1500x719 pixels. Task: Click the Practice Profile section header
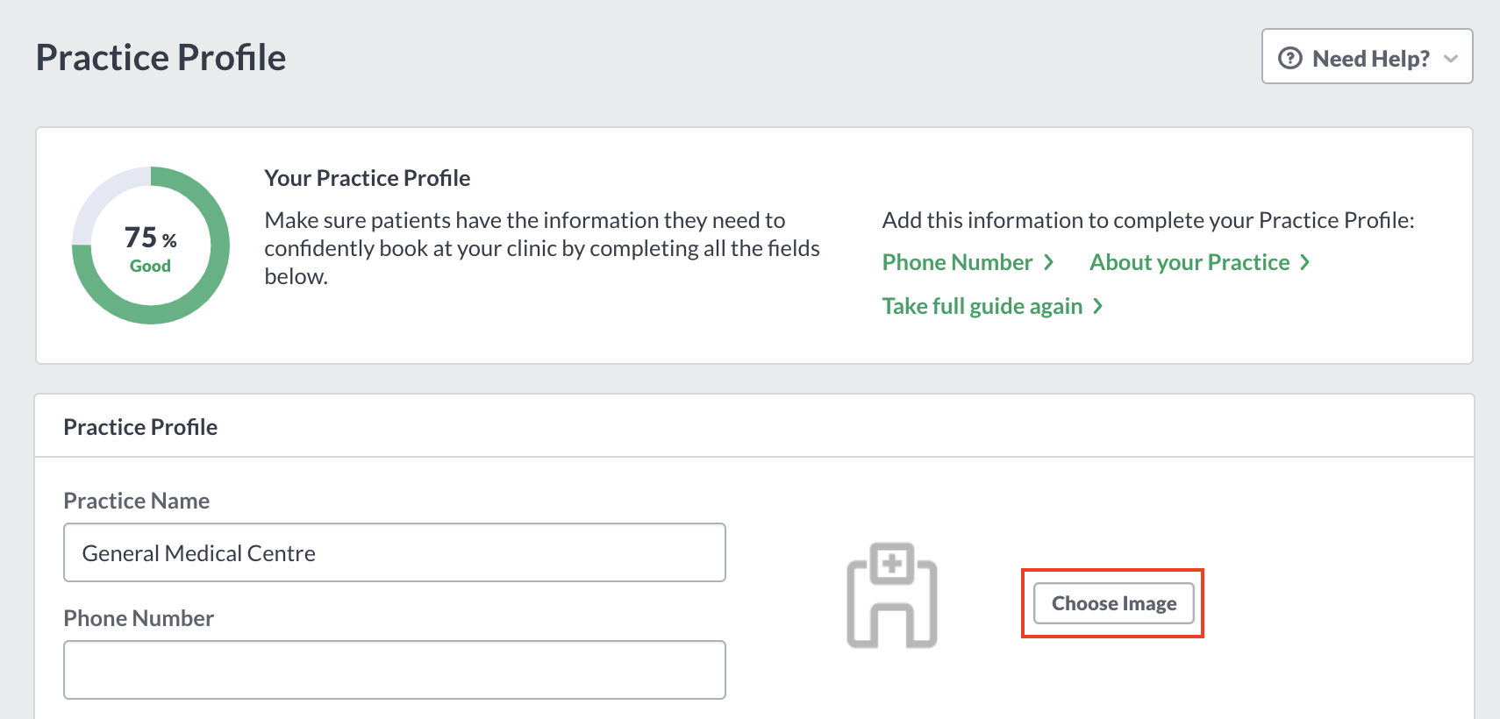140,427
